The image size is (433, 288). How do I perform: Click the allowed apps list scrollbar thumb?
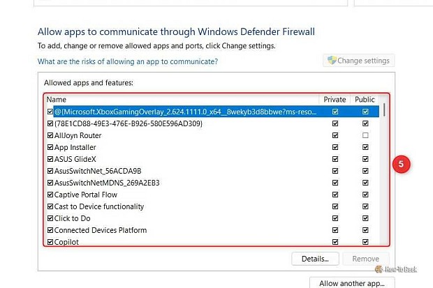384,110
